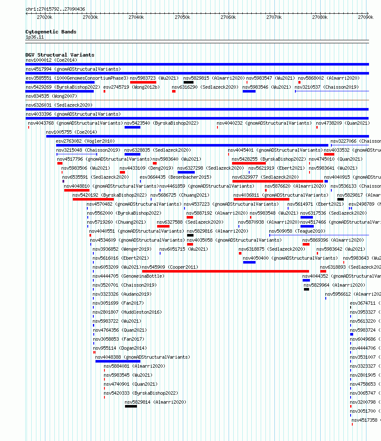This screenshot has height=441, width=381.
Task: Click nsv4444705 (GenomeinaBottle) label
Action: [x=128, y=276]
